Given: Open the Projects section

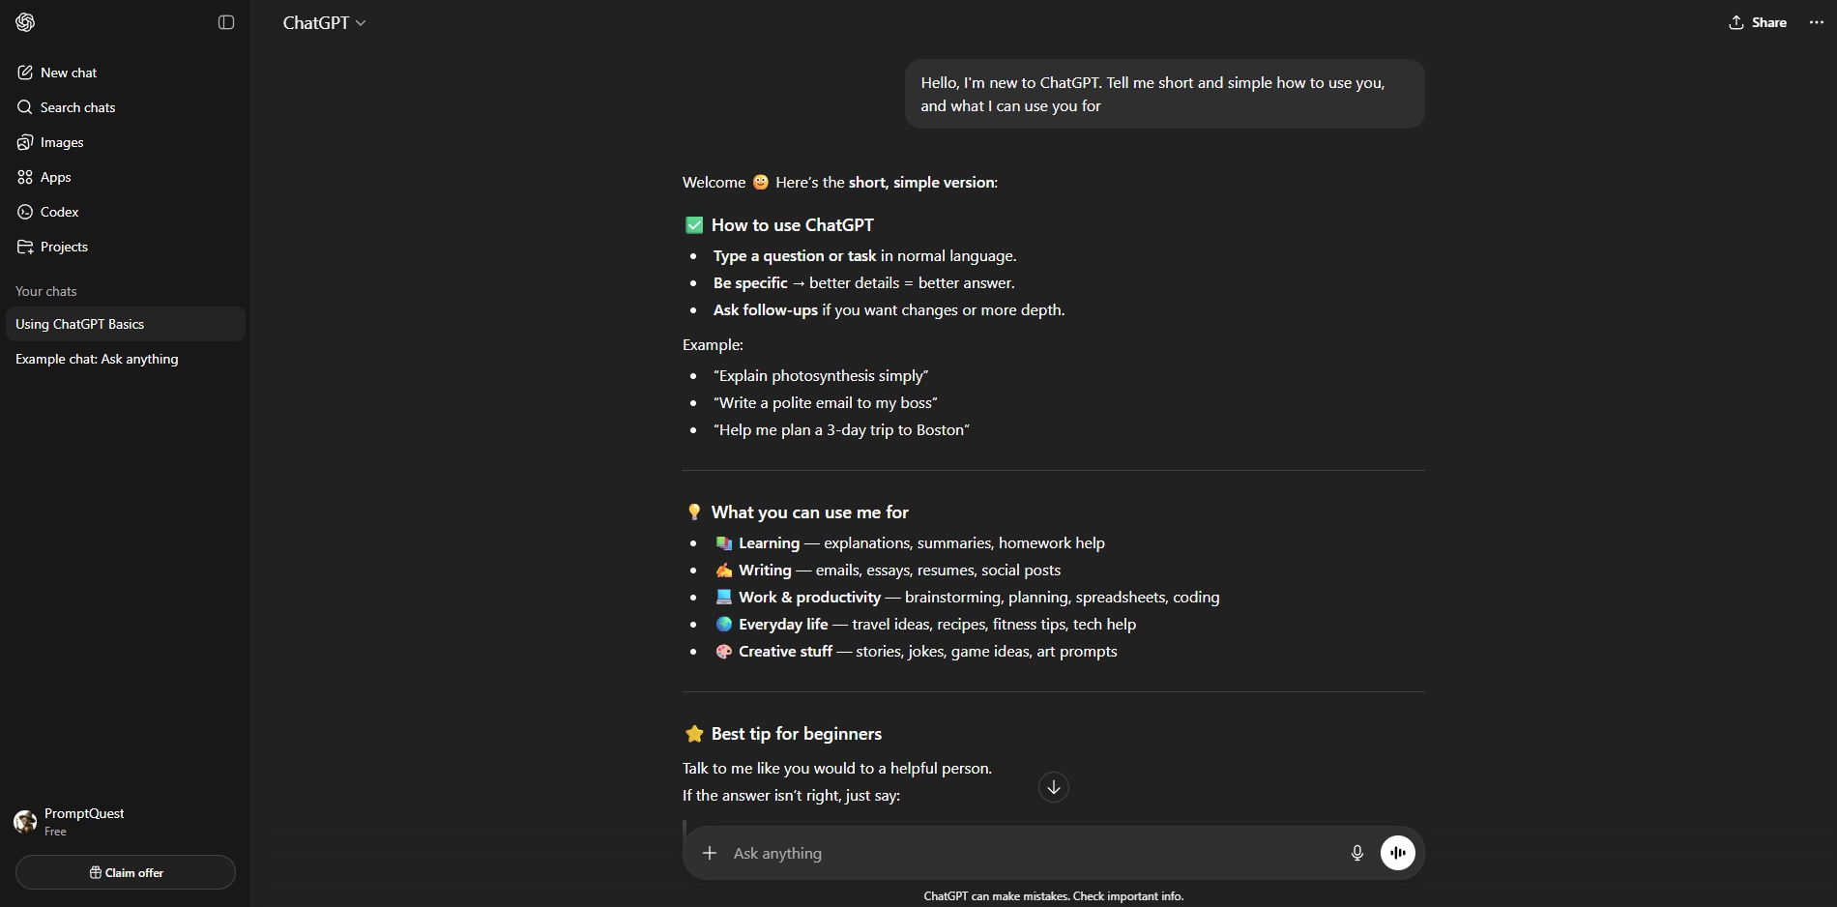Looking at the screenshot, I should 64,247.
